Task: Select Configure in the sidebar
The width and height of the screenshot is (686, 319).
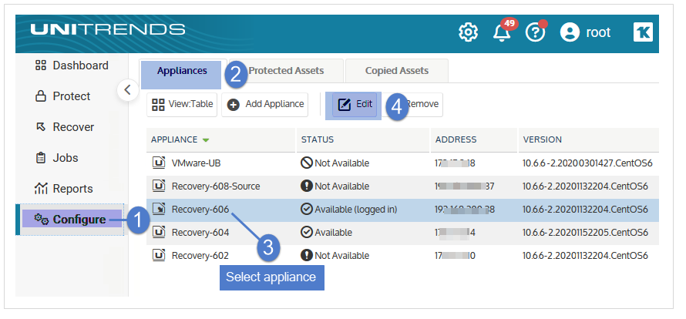Action: click(x=72, y=220)
